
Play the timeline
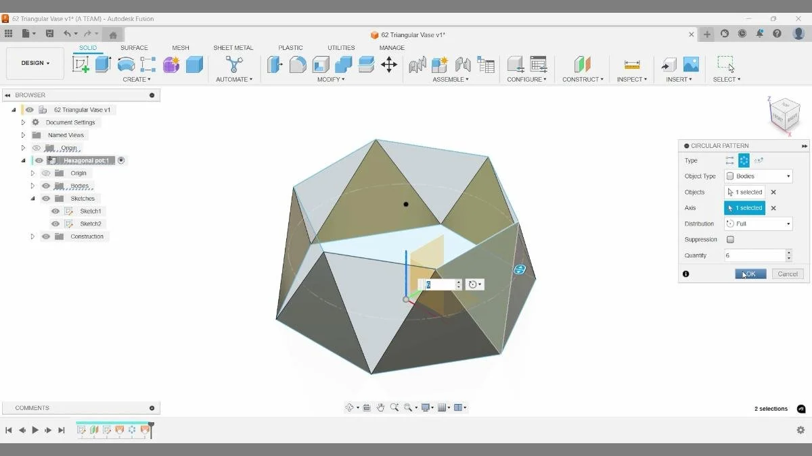(x=35, y=430)
